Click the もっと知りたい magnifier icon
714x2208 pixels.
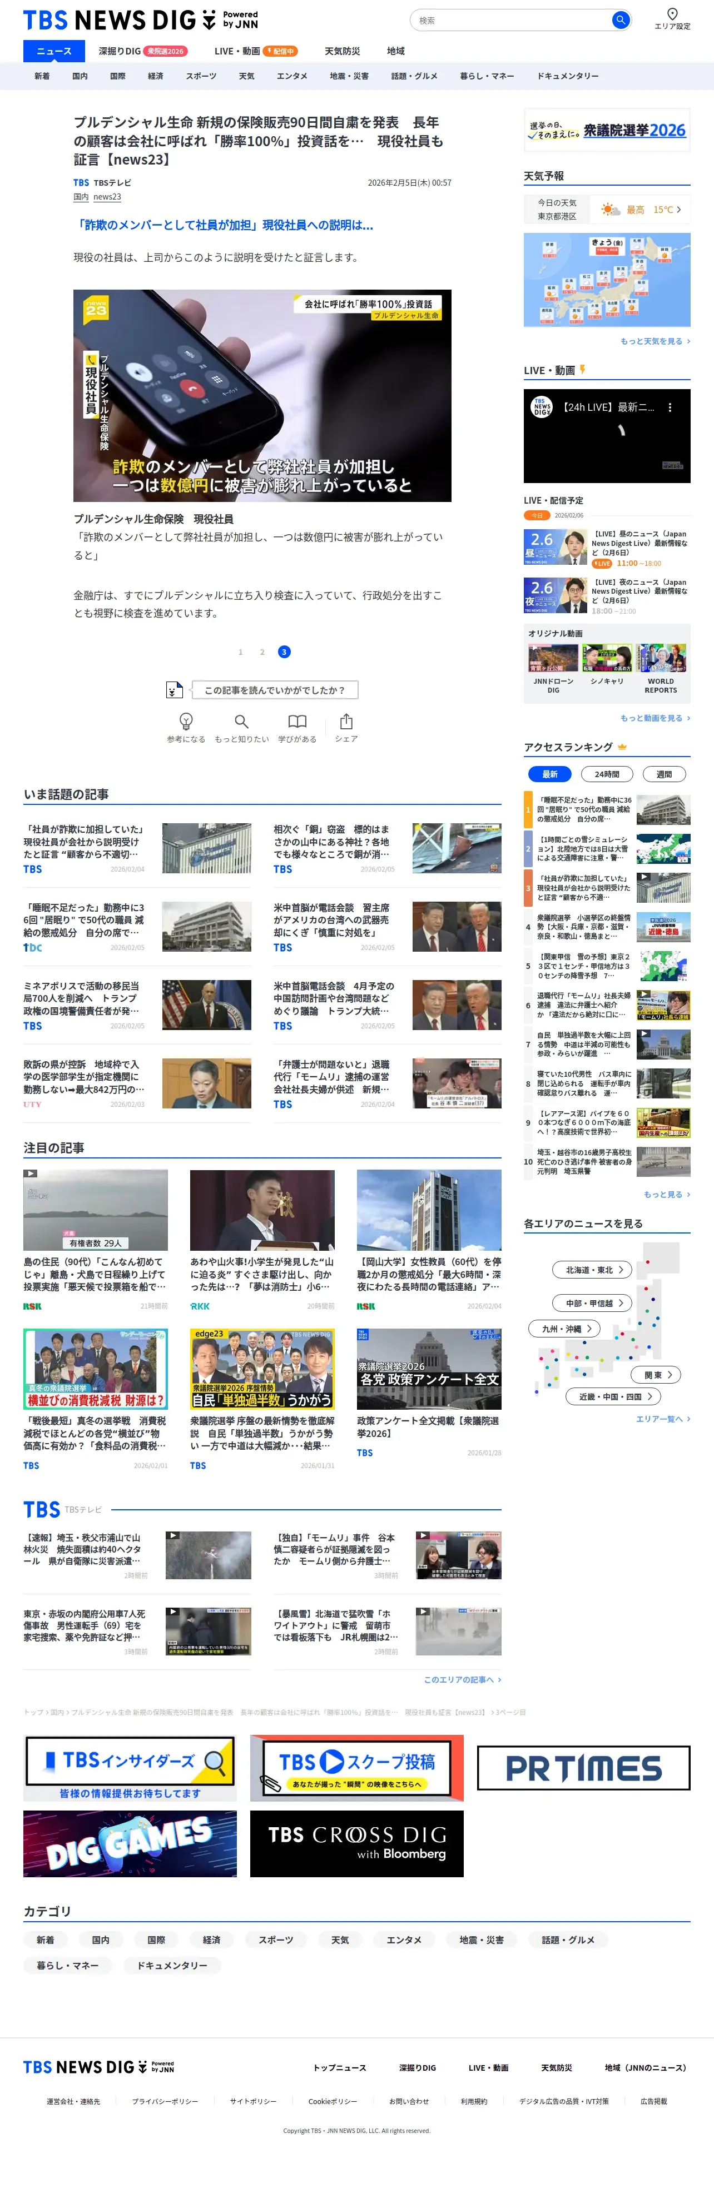(242, 721)
